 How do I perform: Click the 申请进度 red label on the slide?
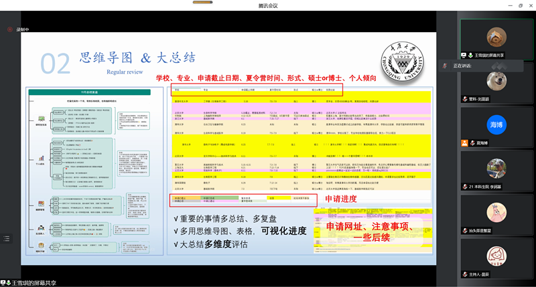(341, 199)
